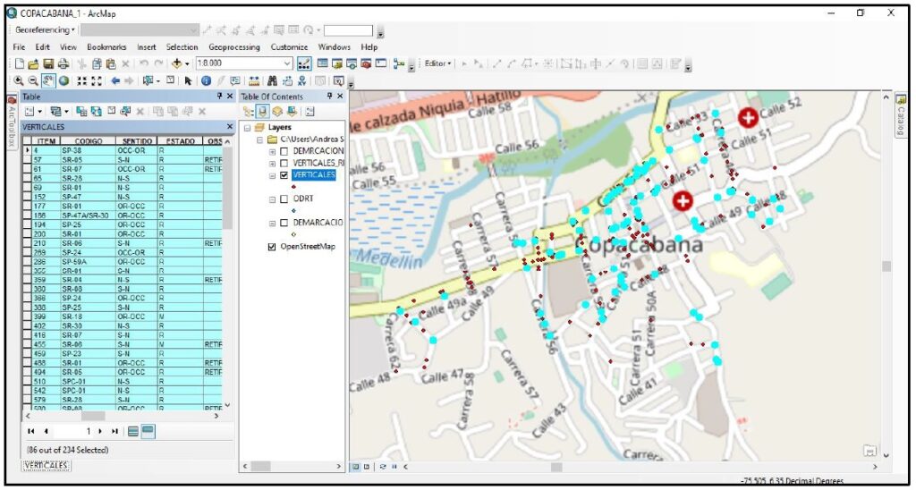
Task: Click the Full Extent globe icon
Action: (64, 81)
